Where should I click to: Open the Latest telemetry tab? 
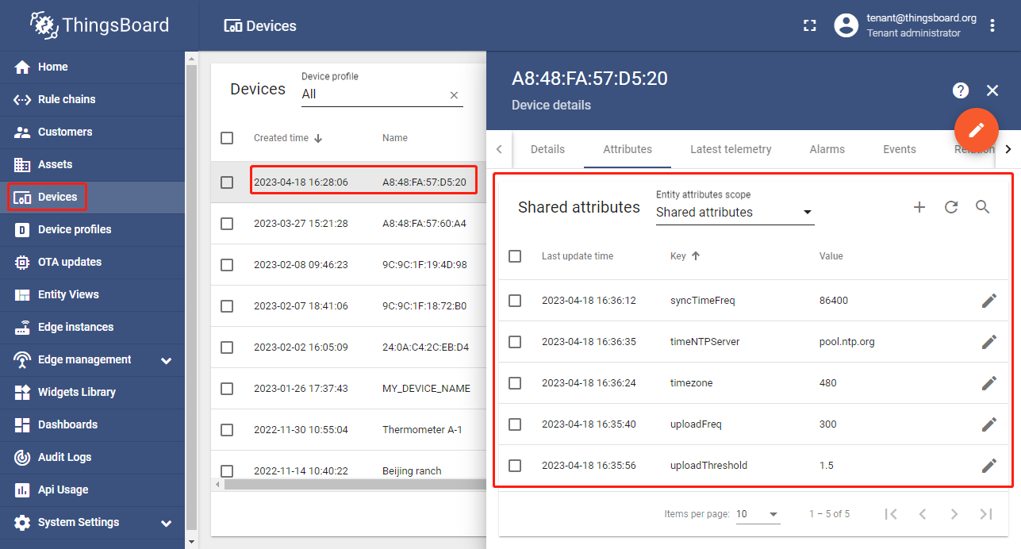[x=731, y=149]
